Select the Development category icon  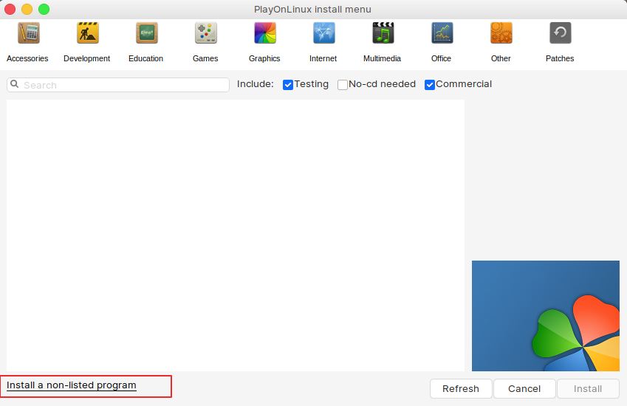87,33
